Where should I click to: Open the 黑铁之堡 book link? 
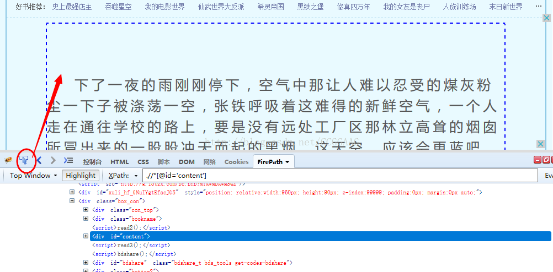tap(310, 7)
